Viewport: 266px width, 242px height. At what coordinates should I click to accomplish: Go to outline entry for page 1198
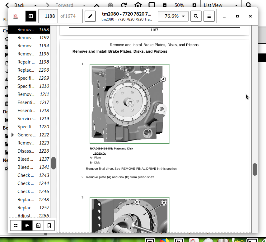point(33,62)
